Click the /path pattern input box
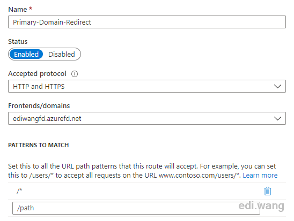 pos(136,208)
